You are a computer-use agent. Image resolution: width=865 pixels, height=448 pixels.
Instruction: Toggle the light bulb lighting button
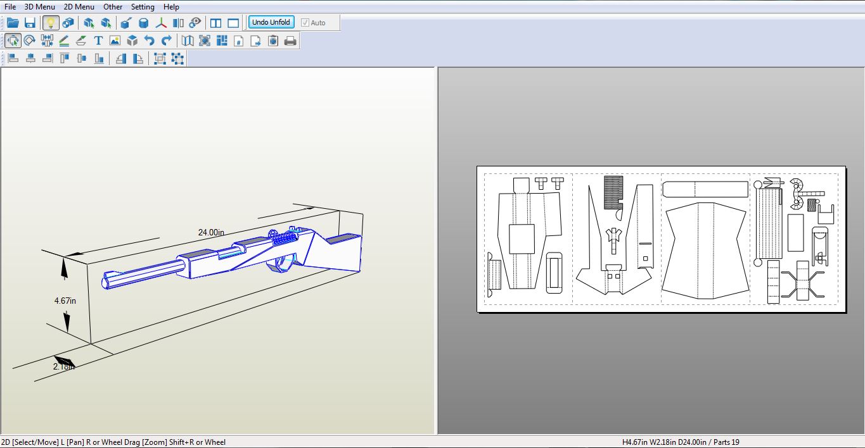pyautogui.click(x=50, y=23)
